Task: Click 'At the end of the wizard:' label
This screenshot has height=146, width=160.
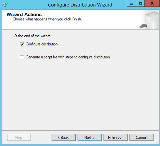Action: pyautogui.click(x=33, y=36)
